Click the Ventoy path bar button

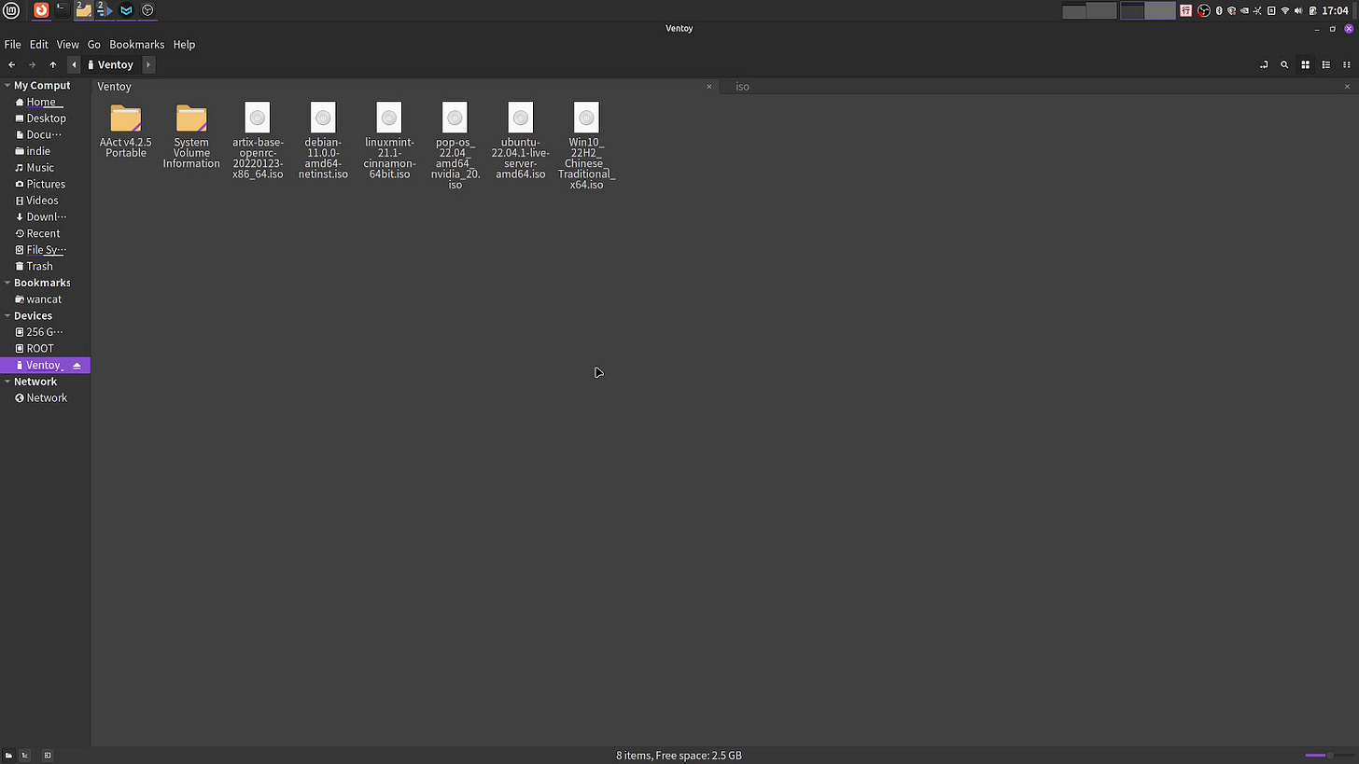[111, 64]
